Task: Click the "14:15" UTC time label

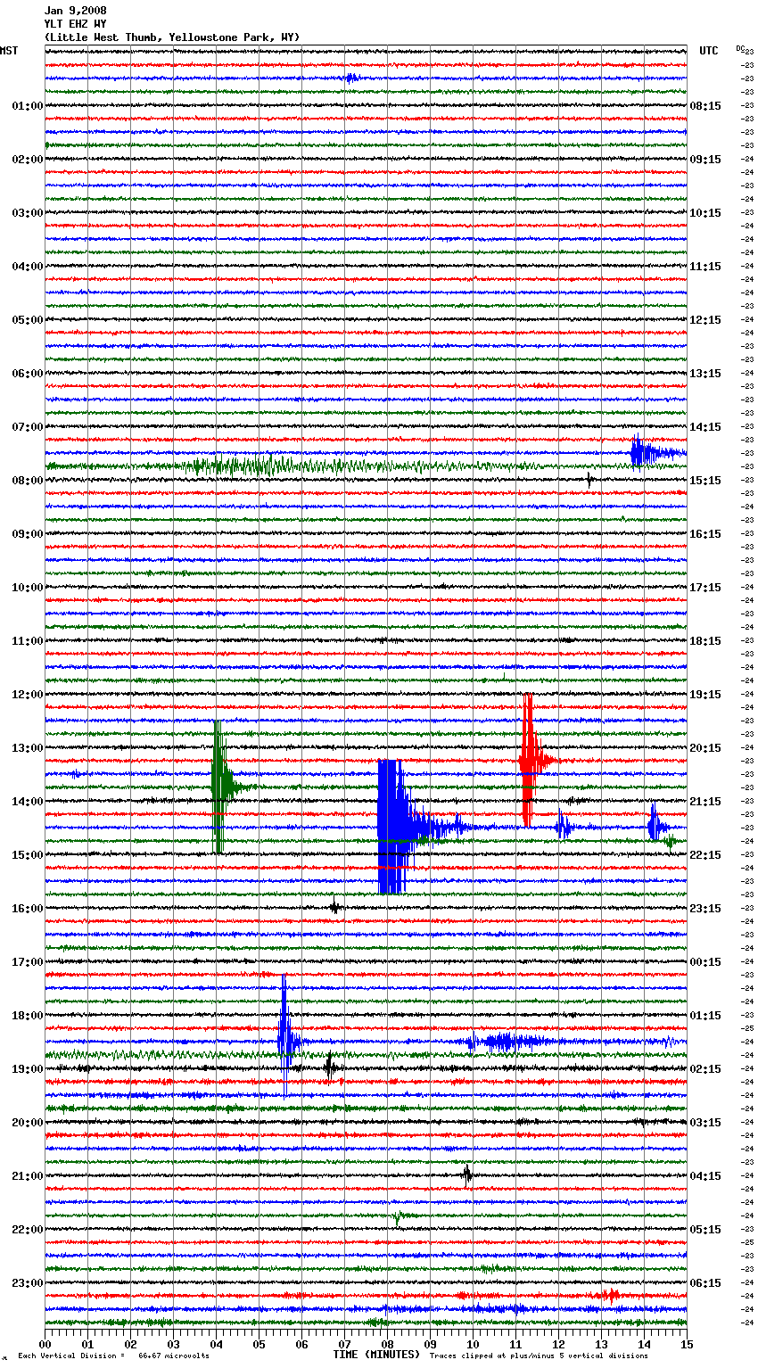Action: click(705, 427)
